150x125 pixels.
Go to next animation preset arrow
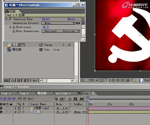(79, 23)
